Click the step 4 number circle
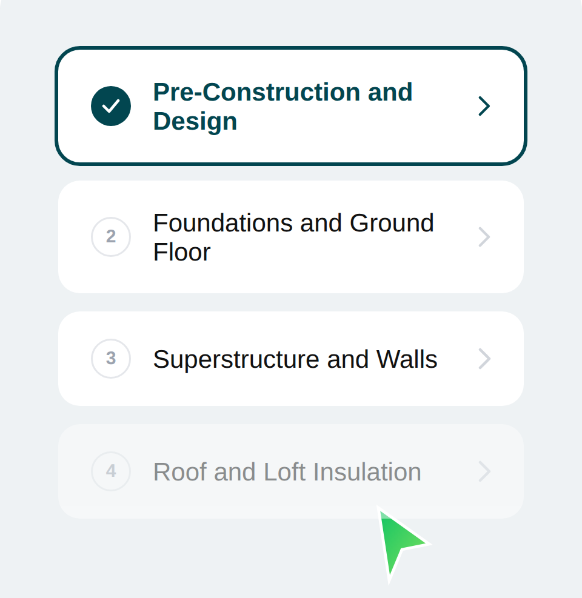Screen dimensions: 582x598 tap(111, 471)
